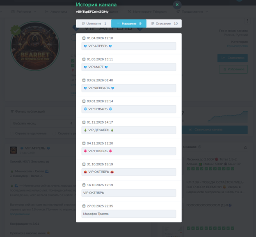The width and height of the screenshot is (256, 237).
Task: Click calendar icon beside 01.04.2026 12:10
Action: coord(84,38)
